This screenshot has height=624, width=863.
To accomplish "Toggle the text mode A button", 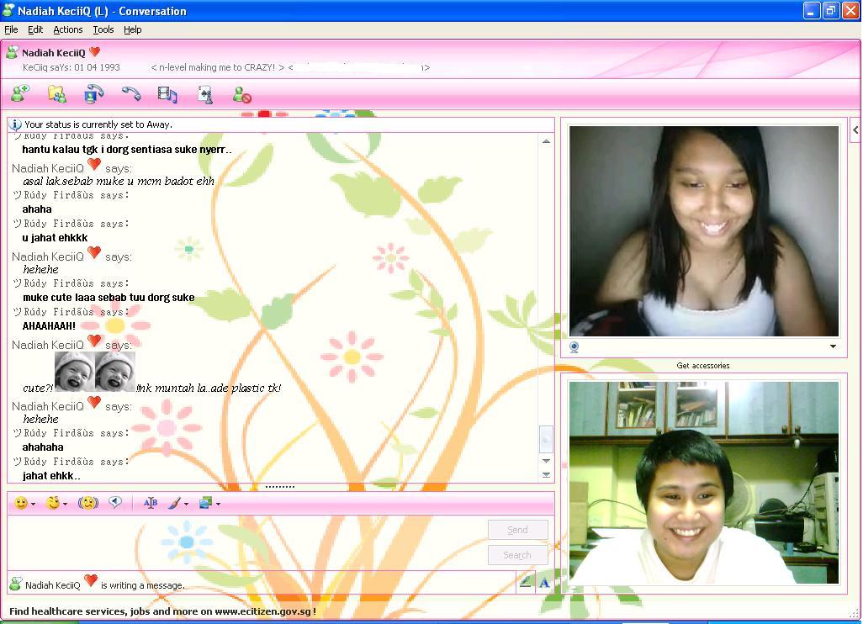I will (x=544, y=582).
